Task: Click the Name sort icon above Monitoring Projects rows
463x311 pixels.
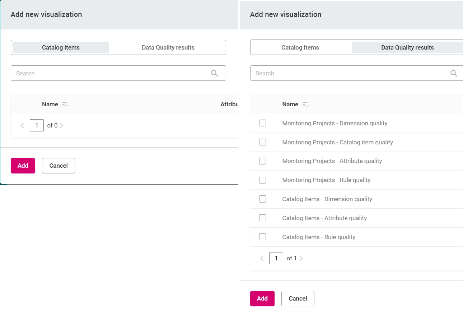Action: tap(306, 105)
